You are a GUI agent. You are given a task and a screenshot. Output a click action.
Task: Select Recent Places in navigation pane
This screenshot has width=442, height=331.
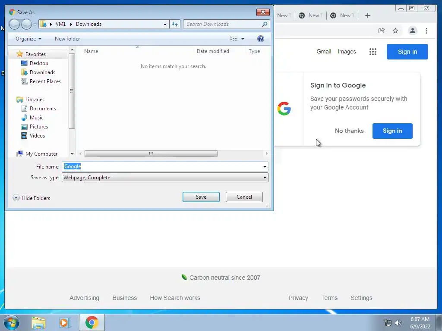45,81
